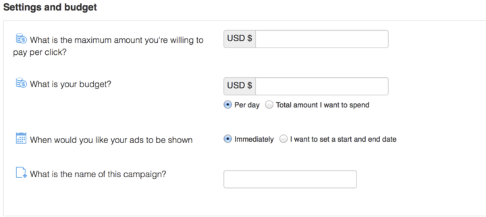
Task: Click the campaign name text box
Action: 290,179
